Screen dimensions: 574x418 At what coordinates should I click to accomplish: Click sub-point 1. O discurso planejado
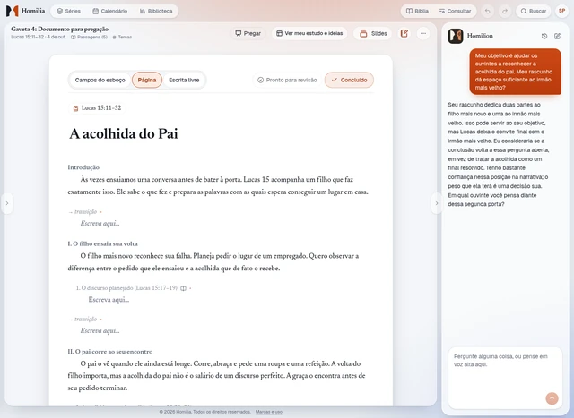tap(126, 288)
